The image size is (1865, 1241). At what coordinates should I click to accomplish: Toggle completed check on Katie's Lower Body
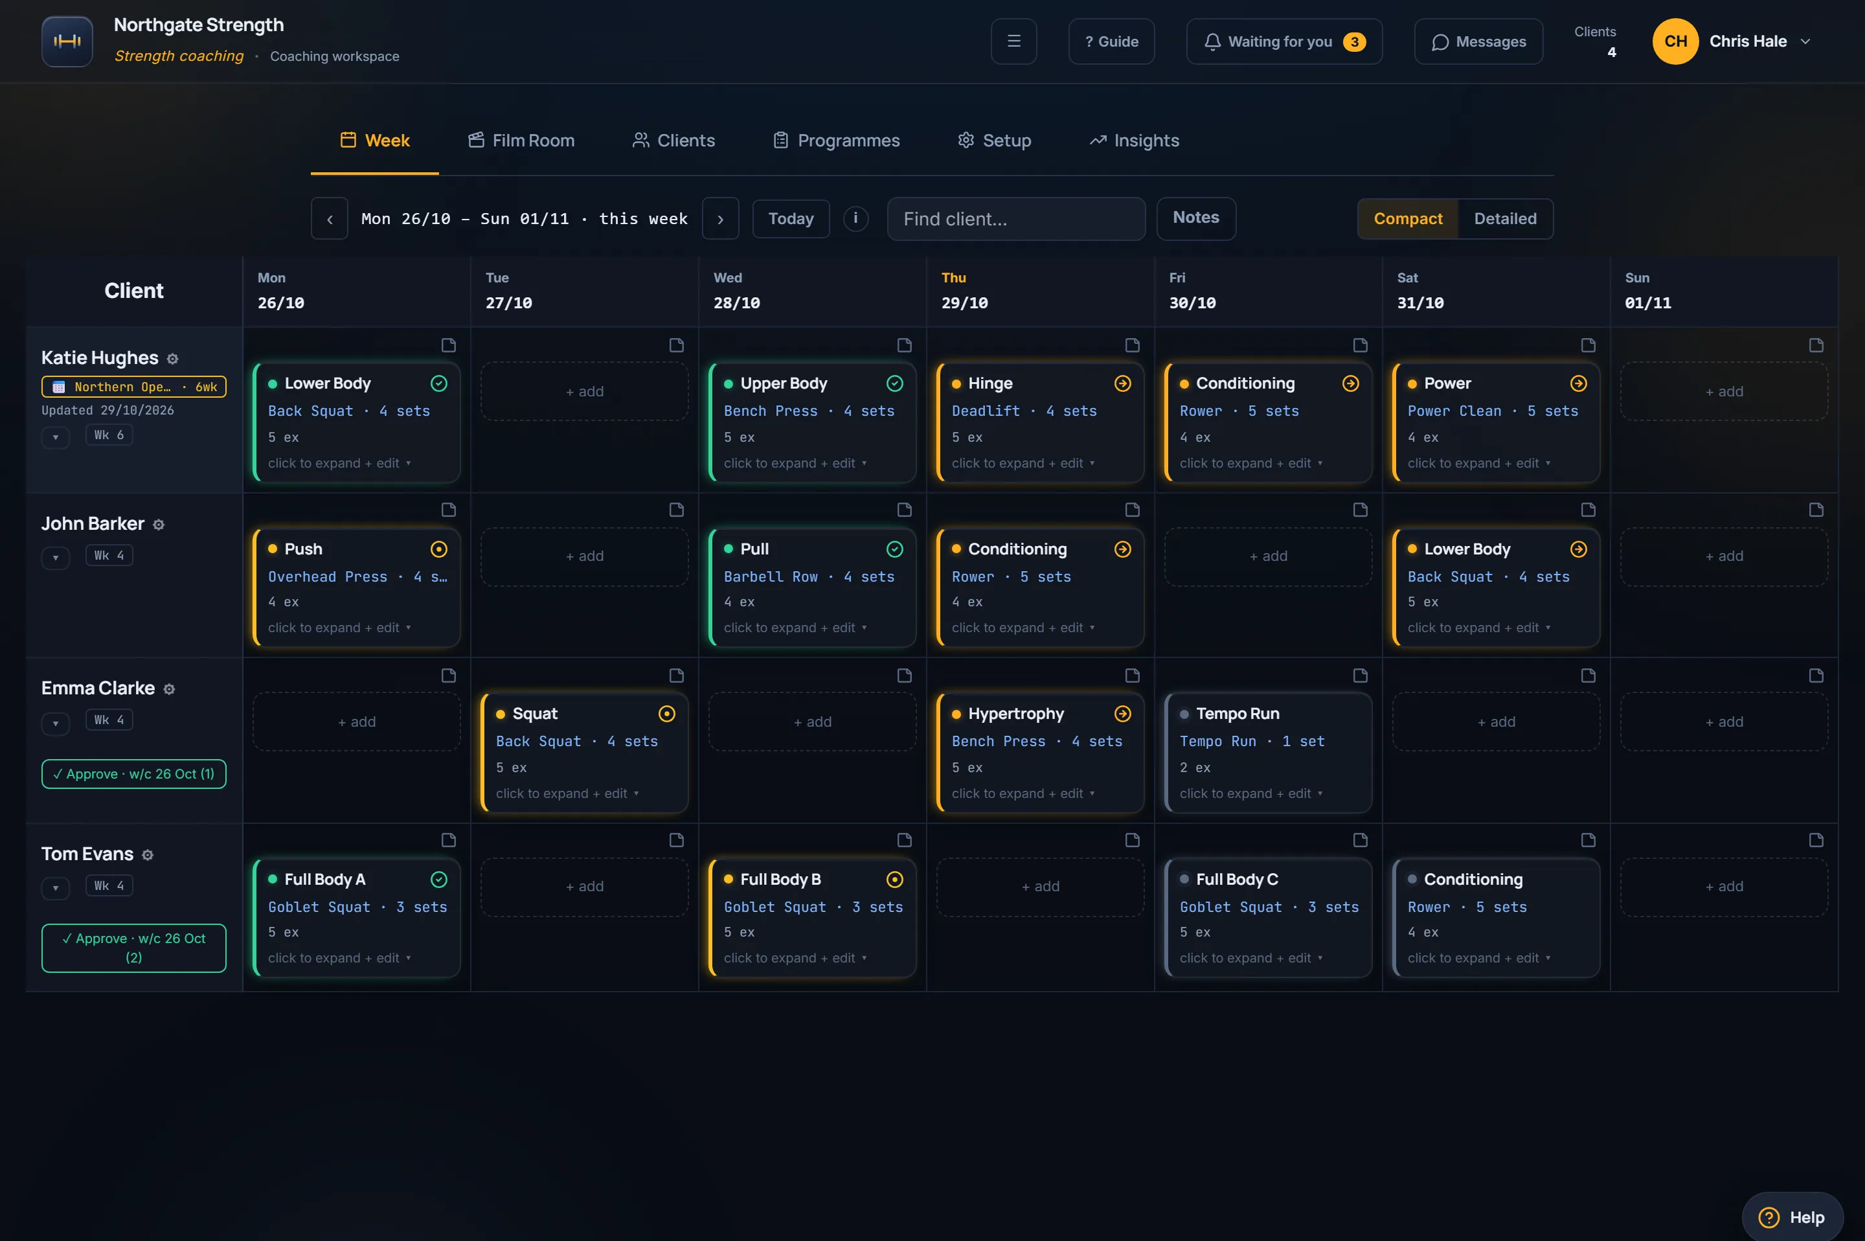point(438,383)
